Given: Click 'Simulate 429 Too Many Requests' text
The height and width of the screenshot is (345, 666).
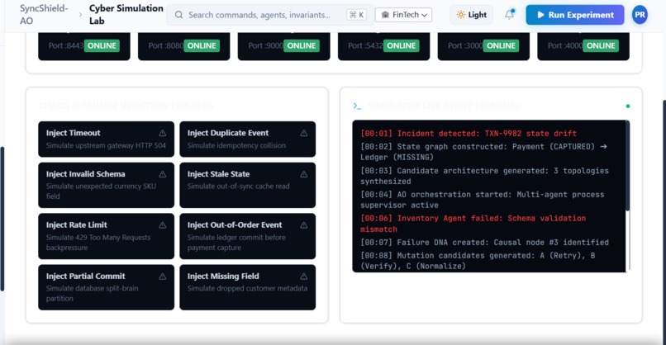Looking at the screenshot, I should click(98, 237).
